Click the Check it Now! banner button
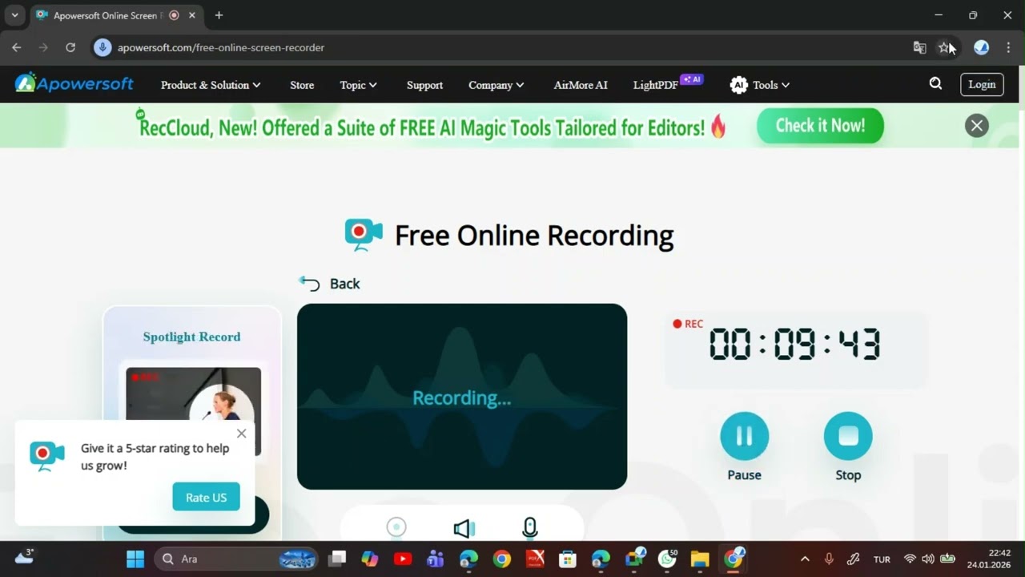This screenshot has height=577, width=1025. tap(820, 126)
